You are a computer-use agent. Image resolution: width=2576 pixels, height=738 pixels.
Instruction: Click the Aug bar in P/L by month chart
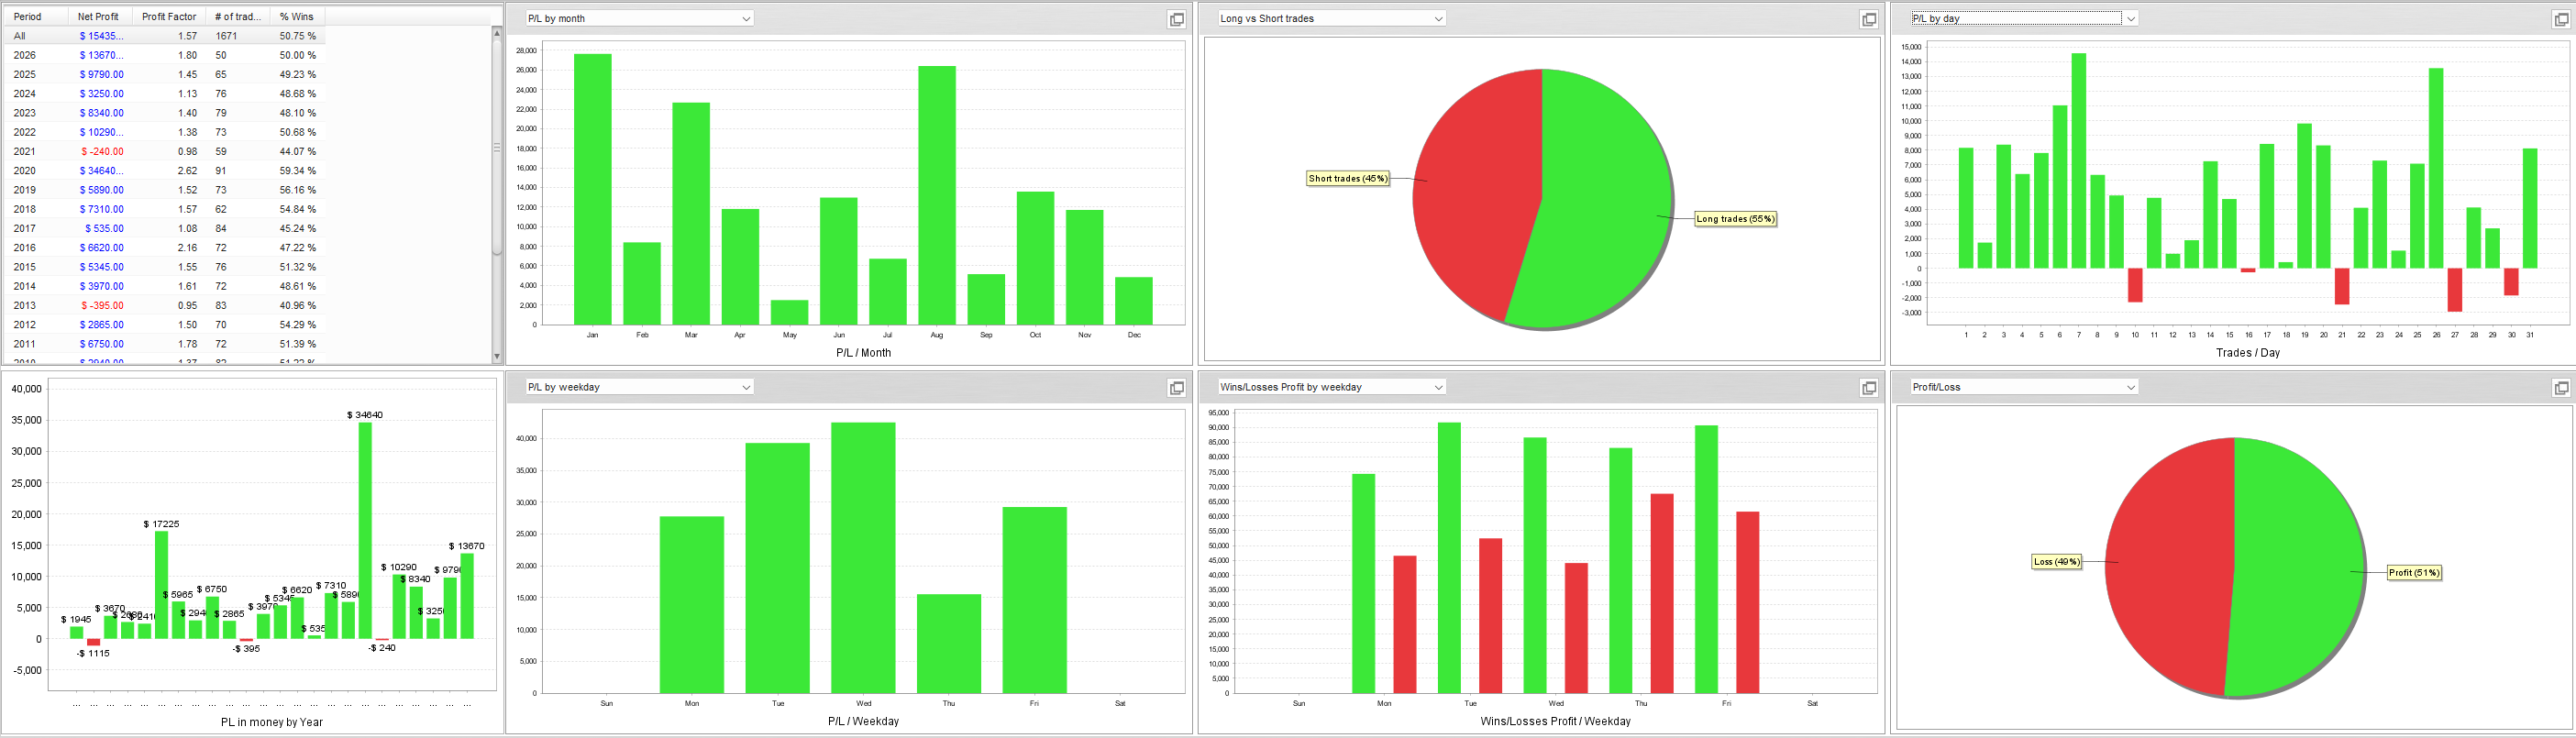pyautogui.click(x=937, y=196)
